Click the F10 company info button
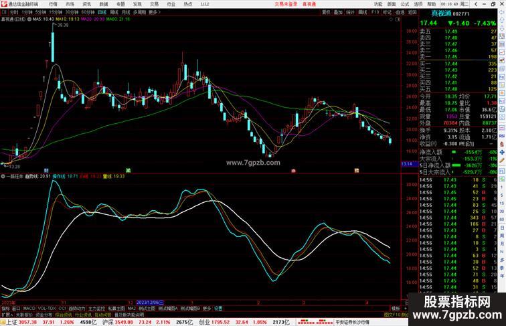Viewport: 506px width, 326px height. pyautogui.click(x=375, y=12)
